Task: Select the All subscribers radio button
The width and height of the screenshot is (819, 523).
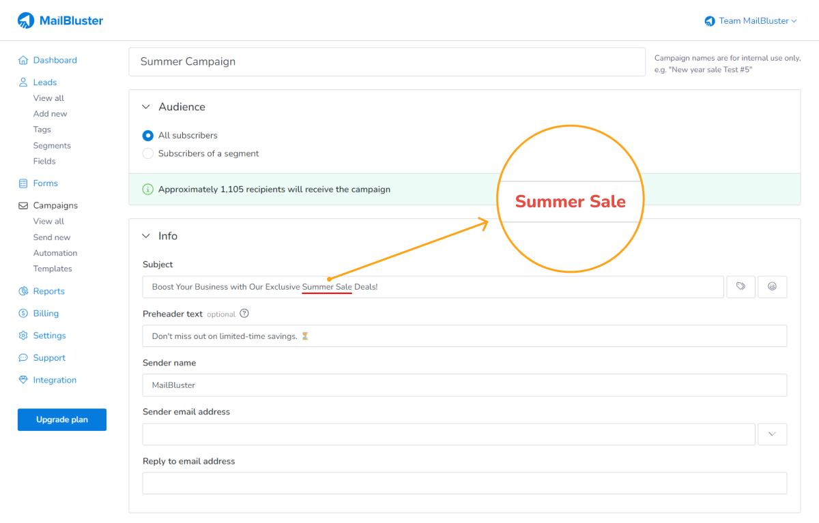Action: 147,136
